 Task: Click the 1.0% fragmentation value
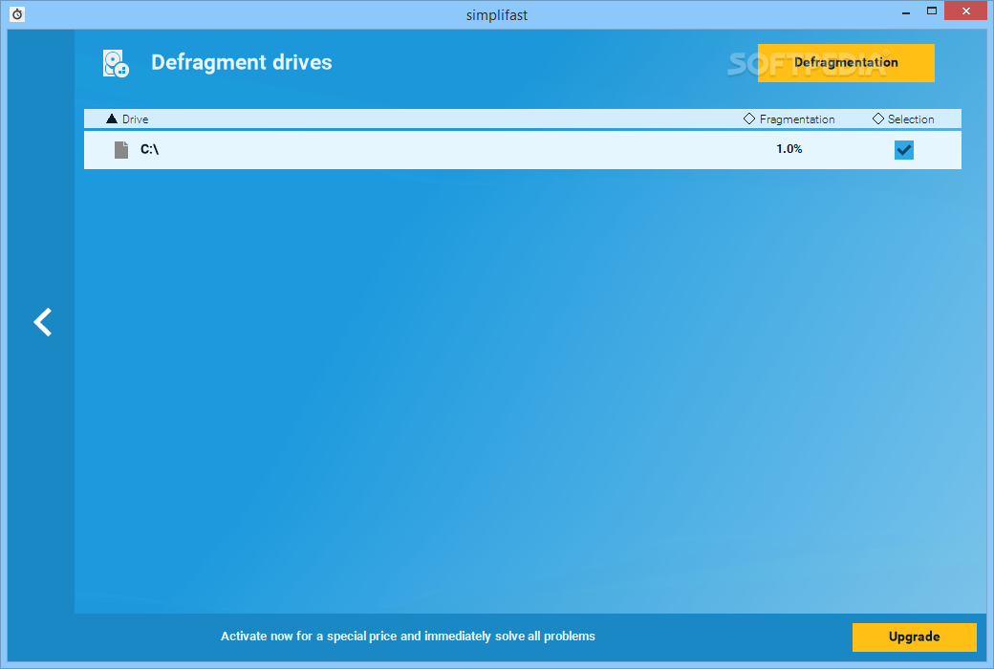[789, 149]
